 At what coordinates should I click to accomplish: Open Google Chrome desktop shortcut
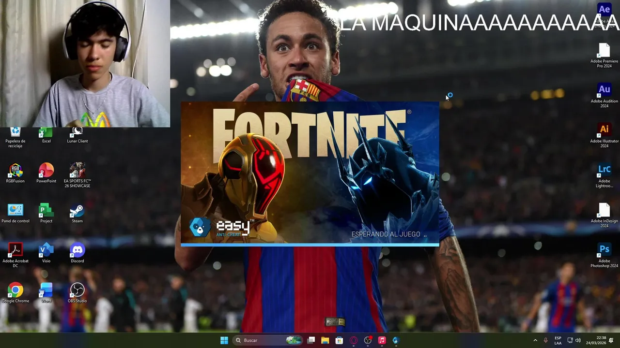pyautogui.click(x=15, y=293)
